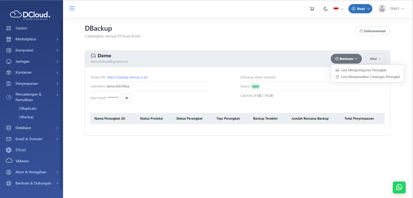Select Cara Menjadwalkan Cadangan Perangkat
Image resolution: width=413 pixels, height=198 pixels.
370,77
